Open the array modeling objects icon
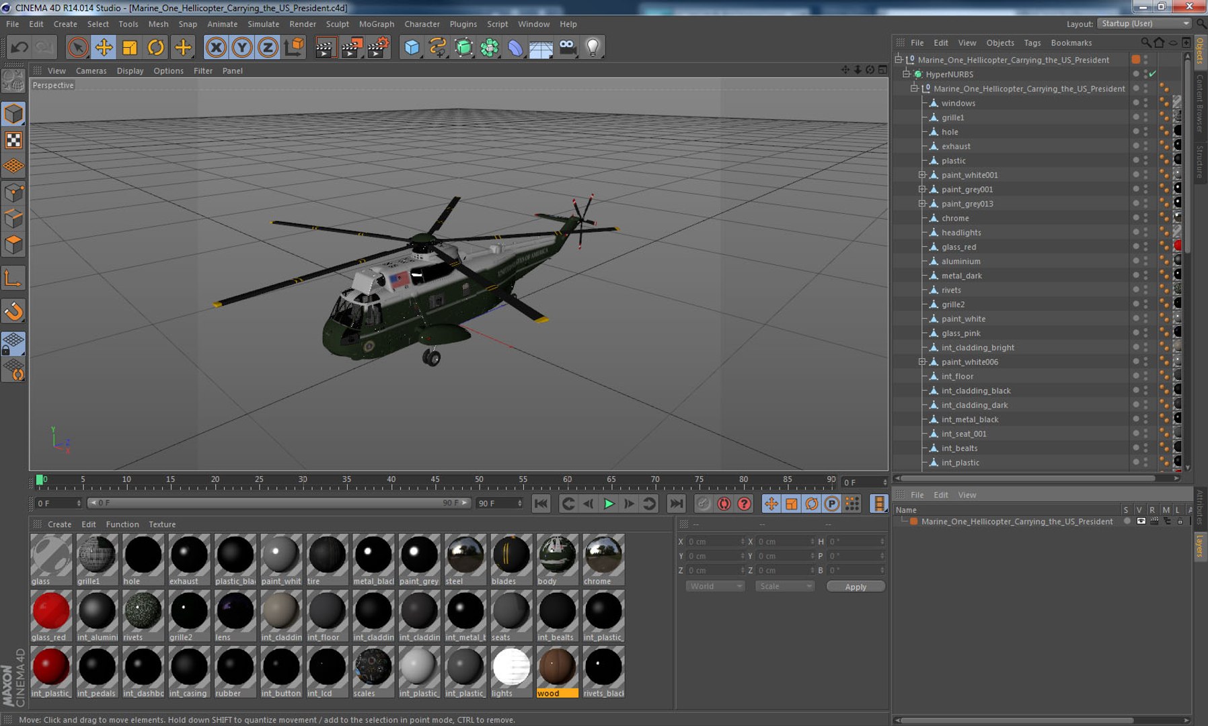 pos(490,47)
